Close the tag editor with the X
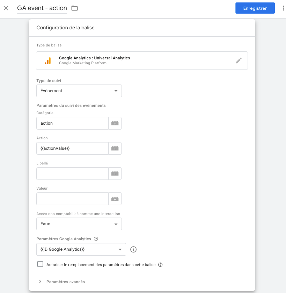 (x=6, y=8)
